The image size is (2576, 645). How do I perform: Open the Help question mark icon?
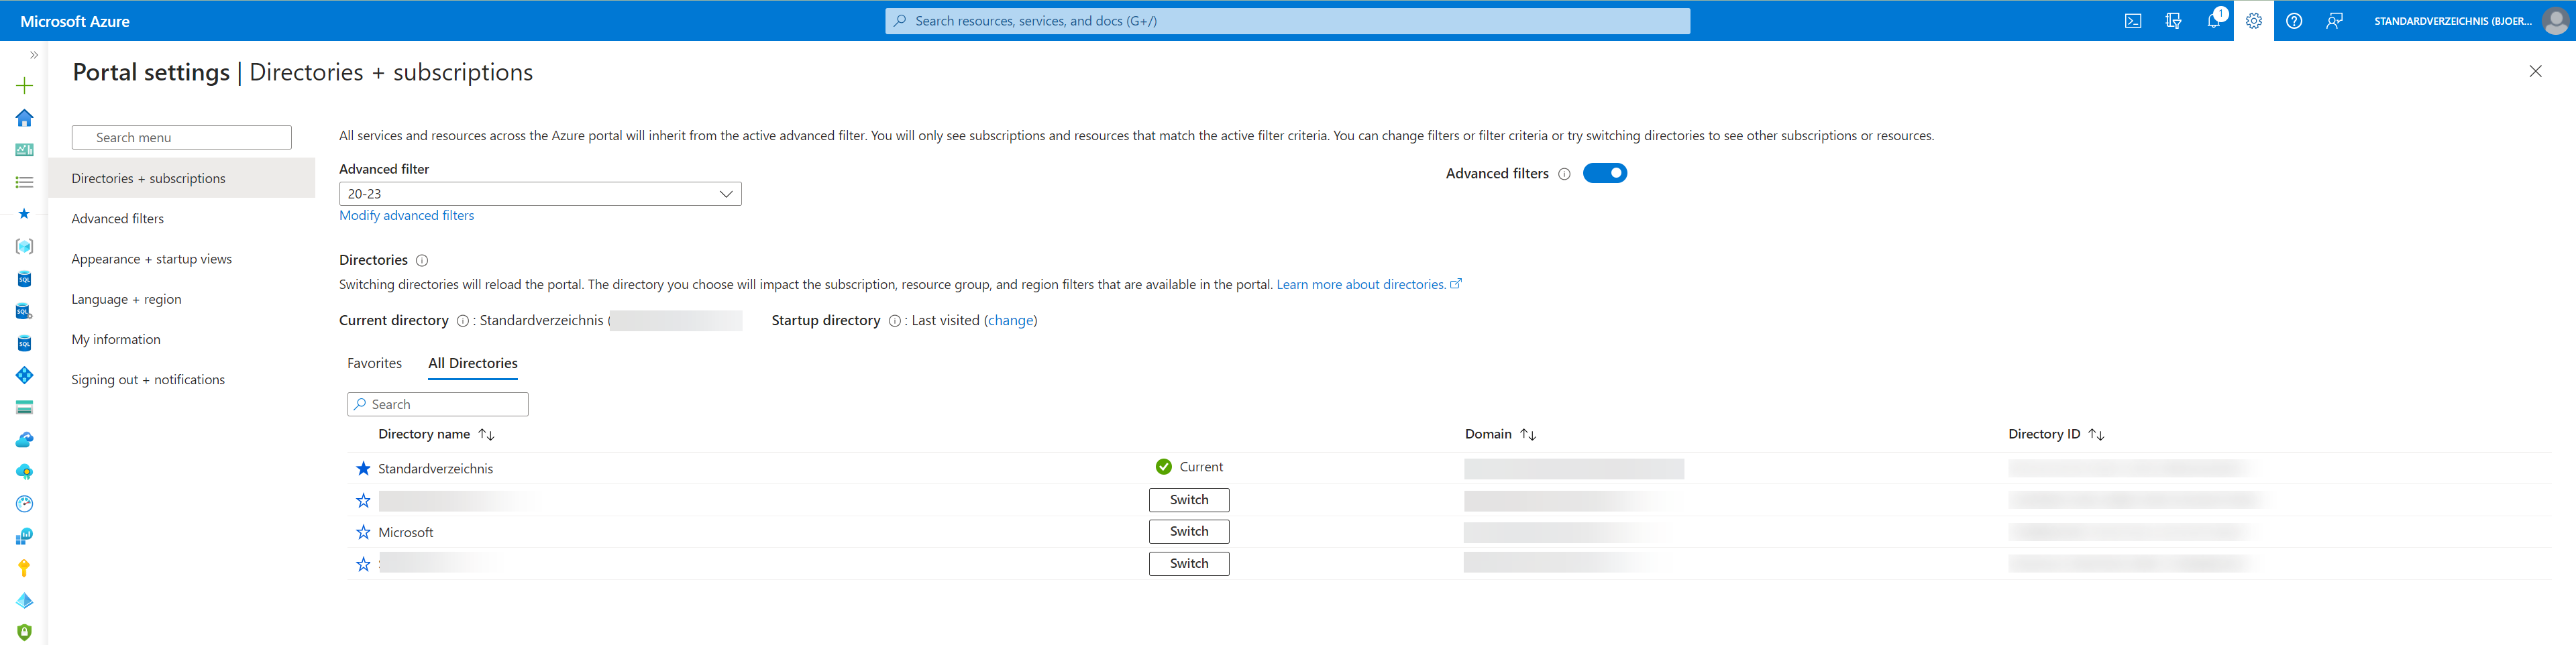(x=2294, y=20)
